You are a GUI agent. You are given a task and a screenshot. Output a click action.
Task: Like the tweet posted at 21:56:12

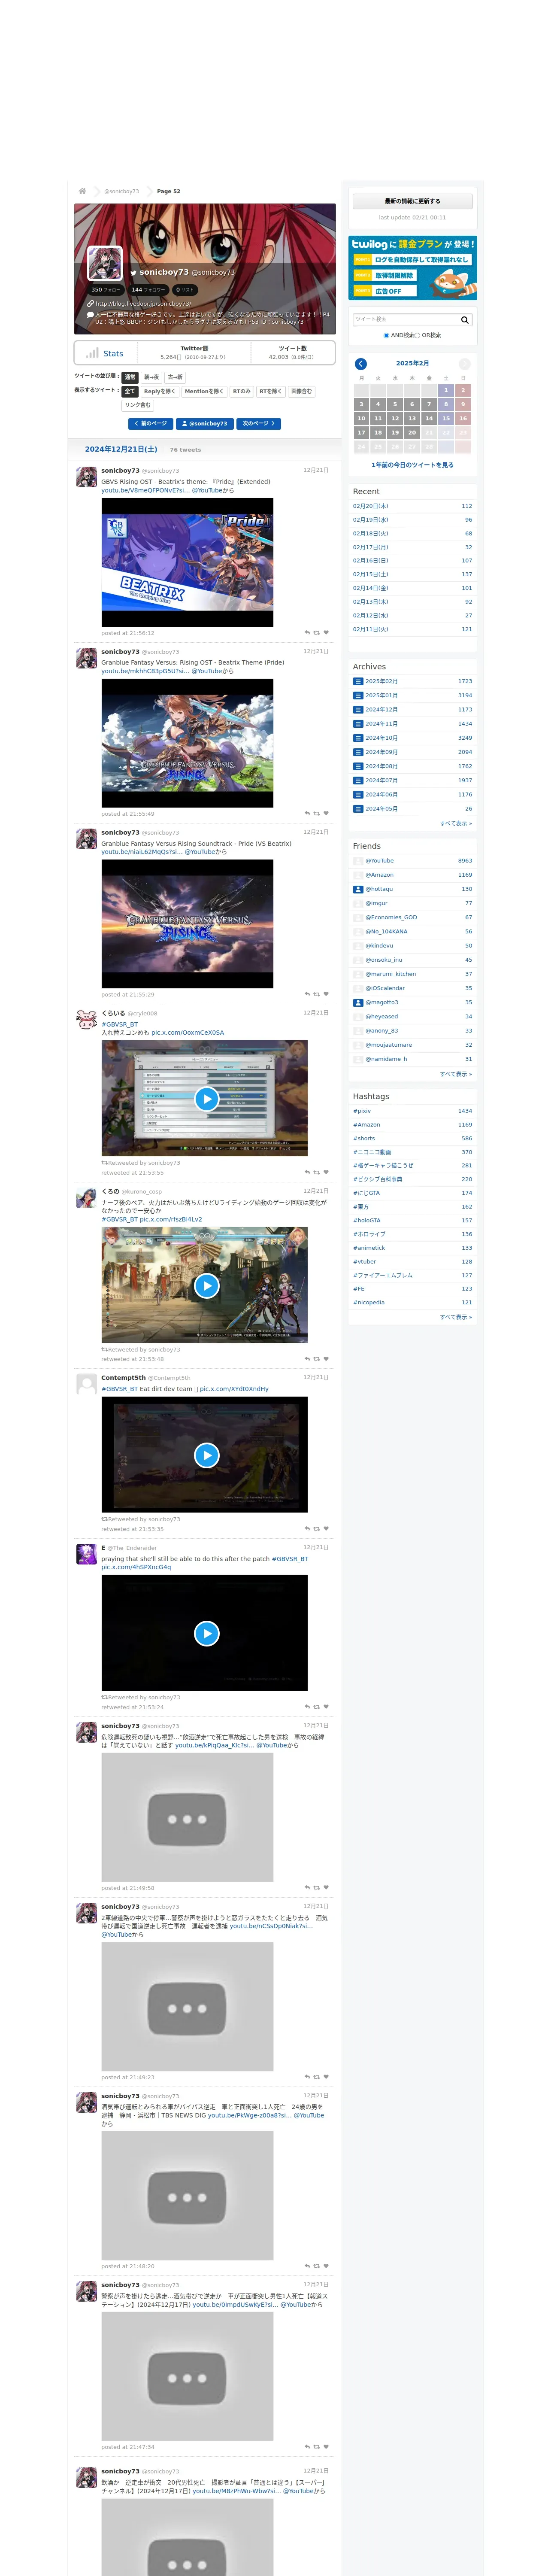click(326, 632)
